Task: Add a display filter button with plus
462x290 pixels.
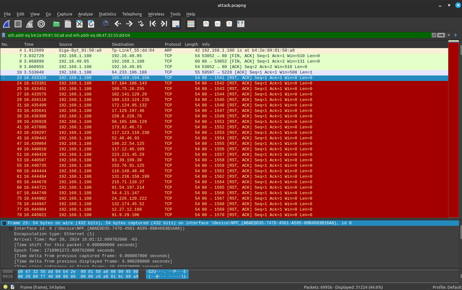Action: pyautogui.click(x=456, y=35)
